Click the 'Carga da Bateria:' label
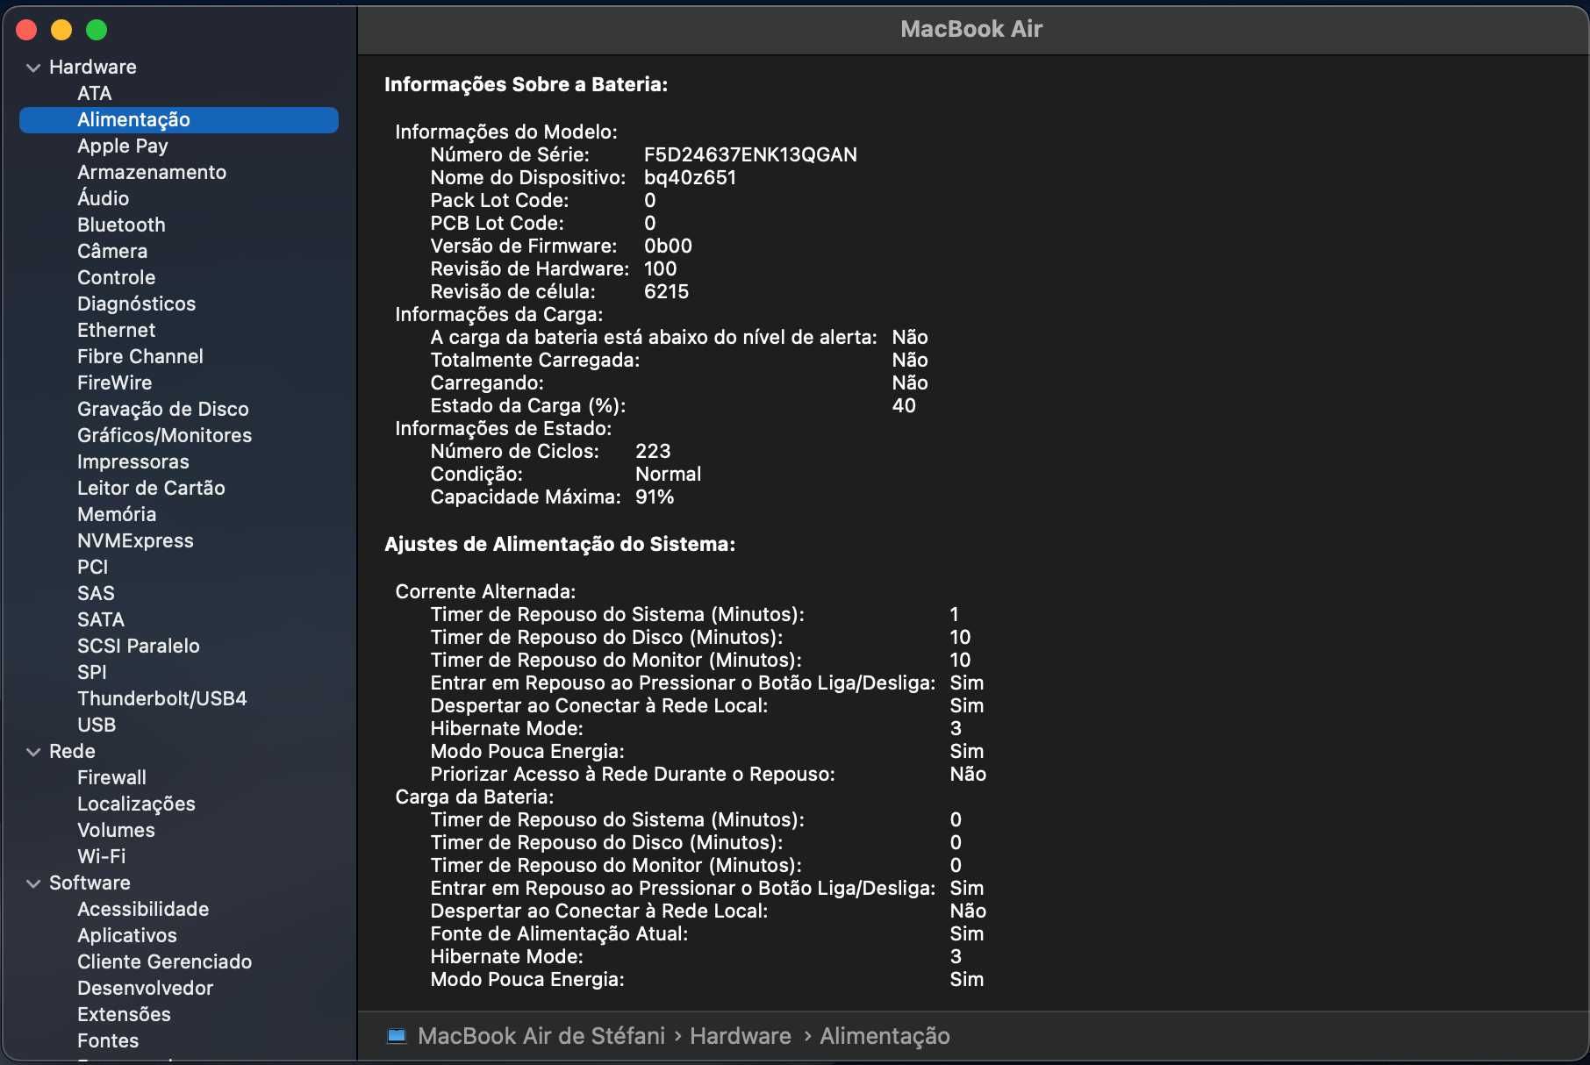Viewport: 1590px width, 1065px height. 474,797
